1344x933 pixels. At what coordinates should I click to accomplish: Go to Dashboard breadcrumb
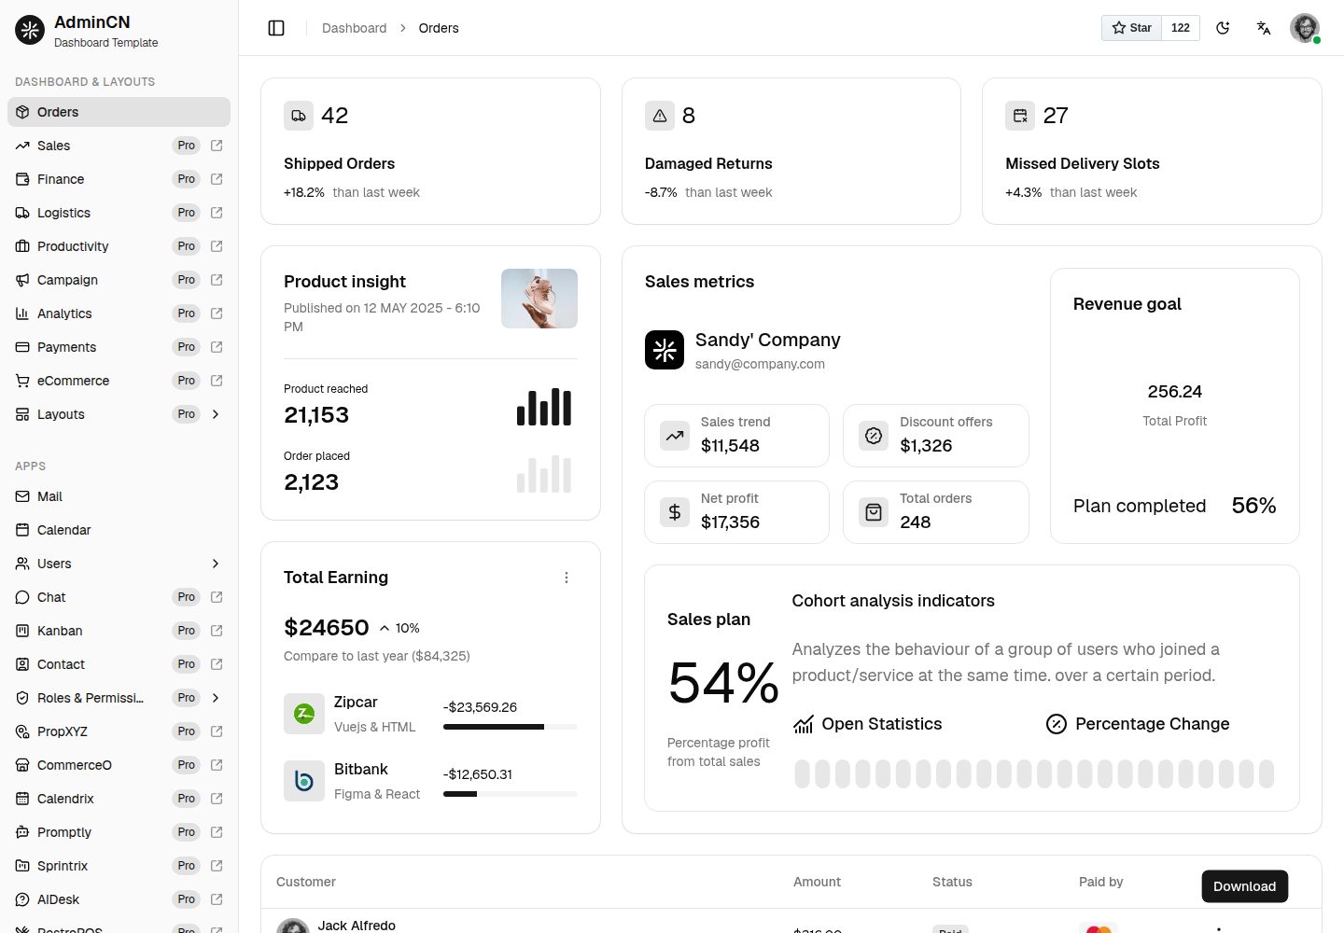(x=354, y=28)
